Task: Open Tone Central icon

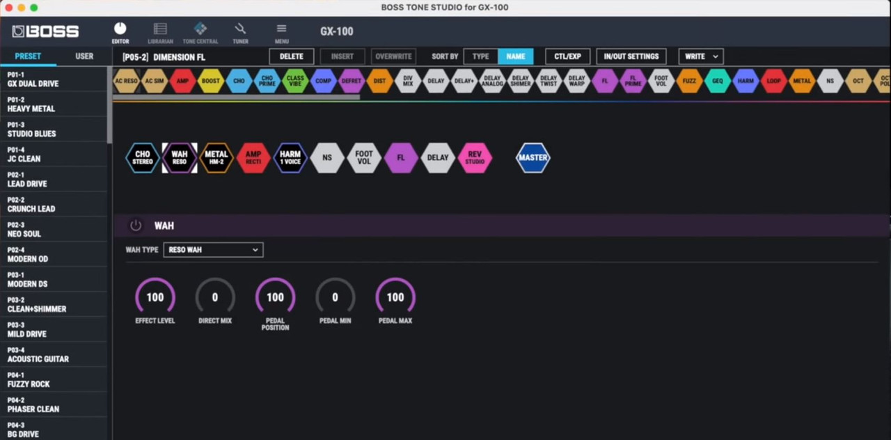Action: coord(200,32)
